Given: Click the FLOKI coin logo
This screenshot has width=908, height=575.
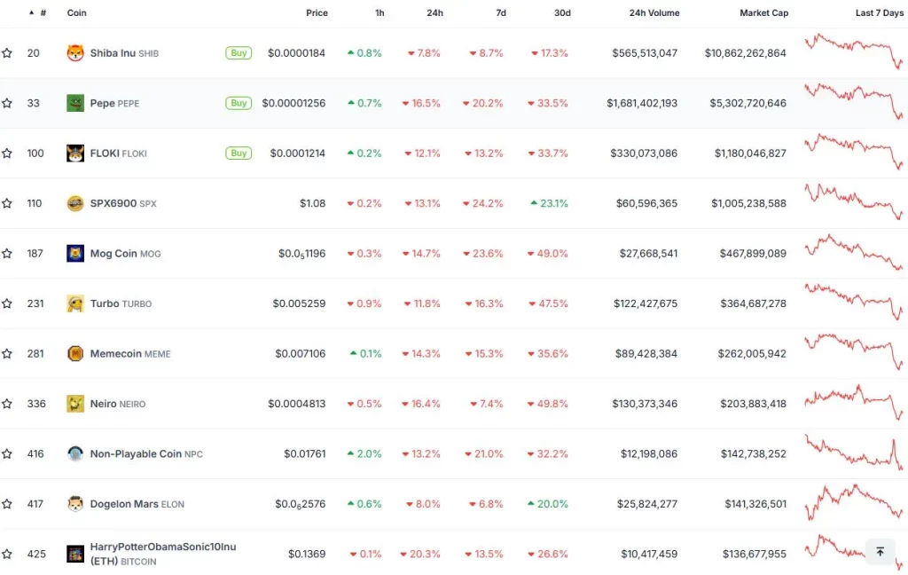Looking at the screenshot, I should pyautogui.click(x=75, y=154).
